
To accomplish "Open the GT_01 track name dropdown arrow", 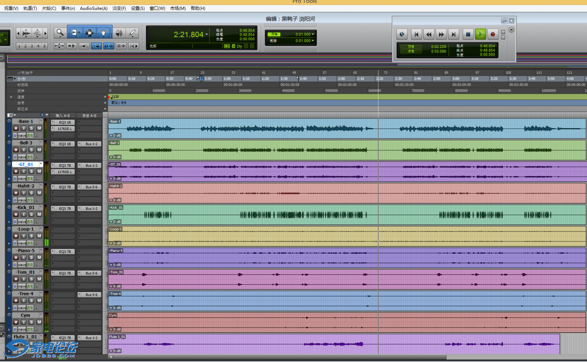I will click(x=41, y=164).
